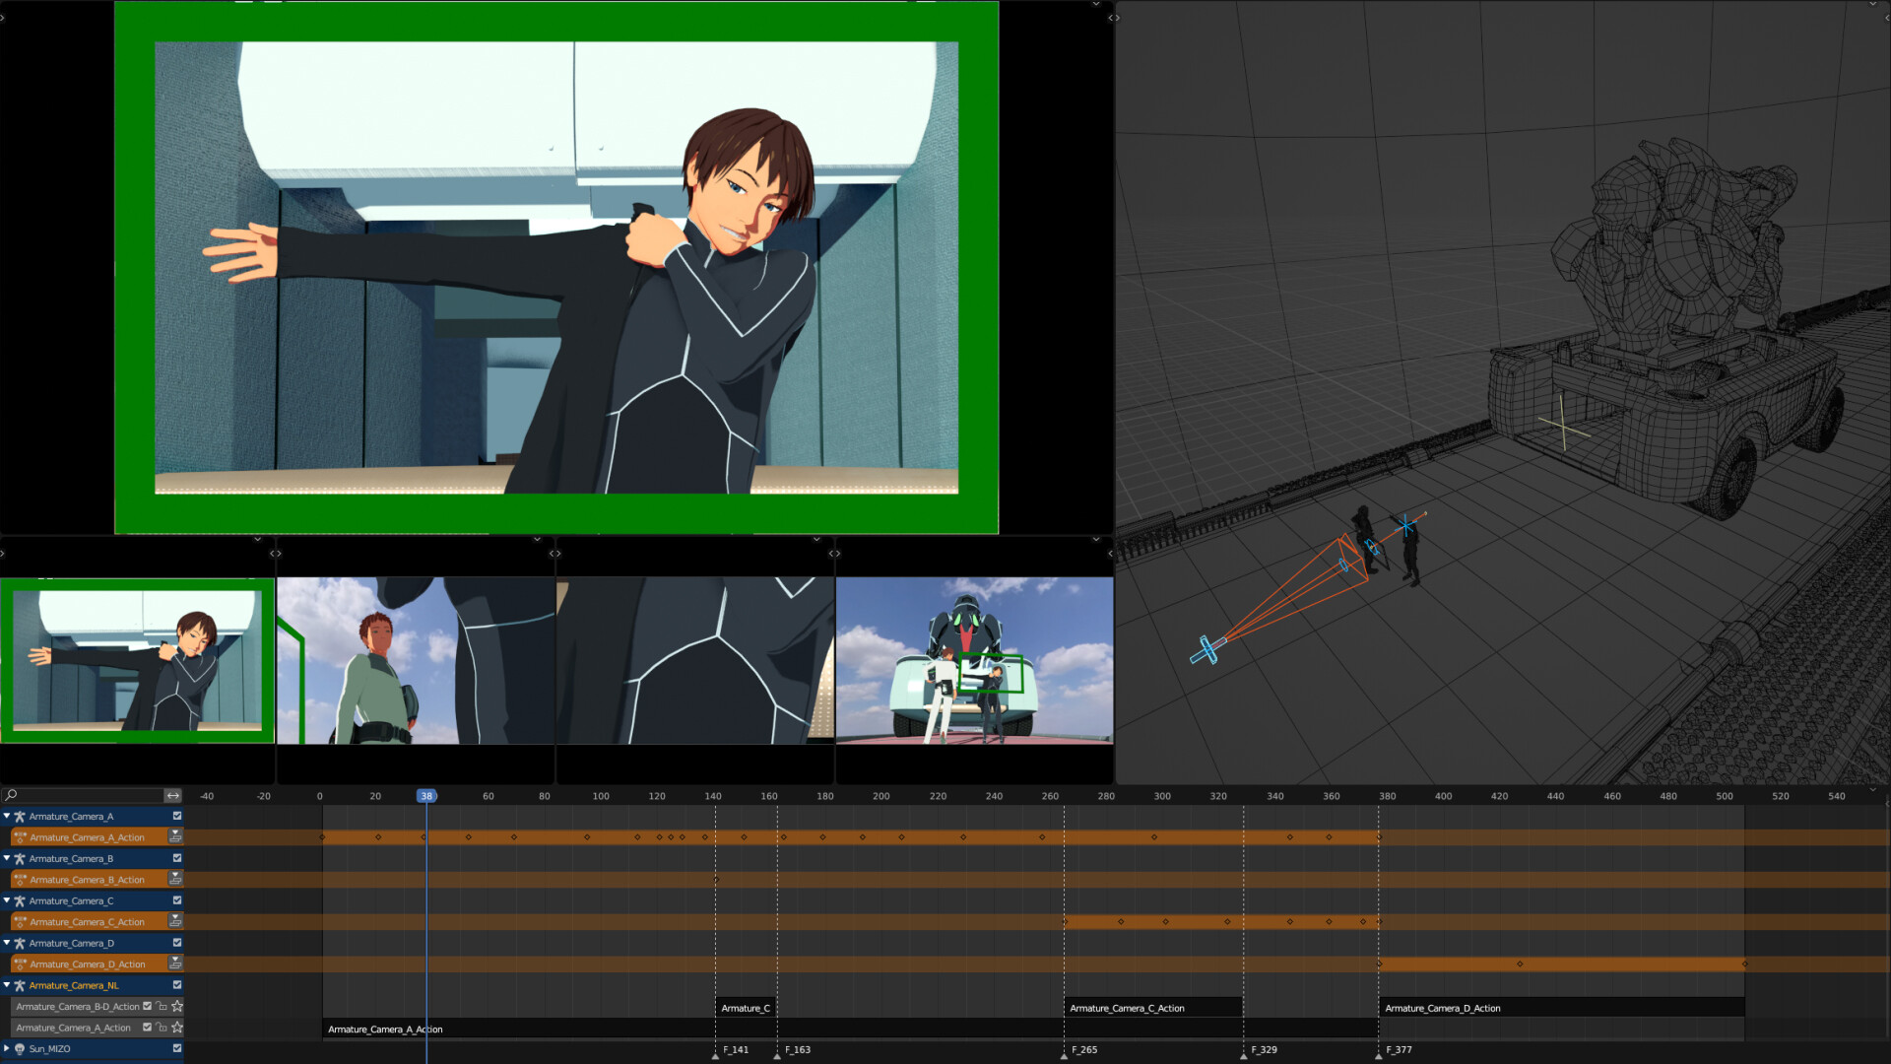1891x1064 pixels.
Task: Uncheck the Armature_Camera_C channel checkbox
Action: pos(177,900)
